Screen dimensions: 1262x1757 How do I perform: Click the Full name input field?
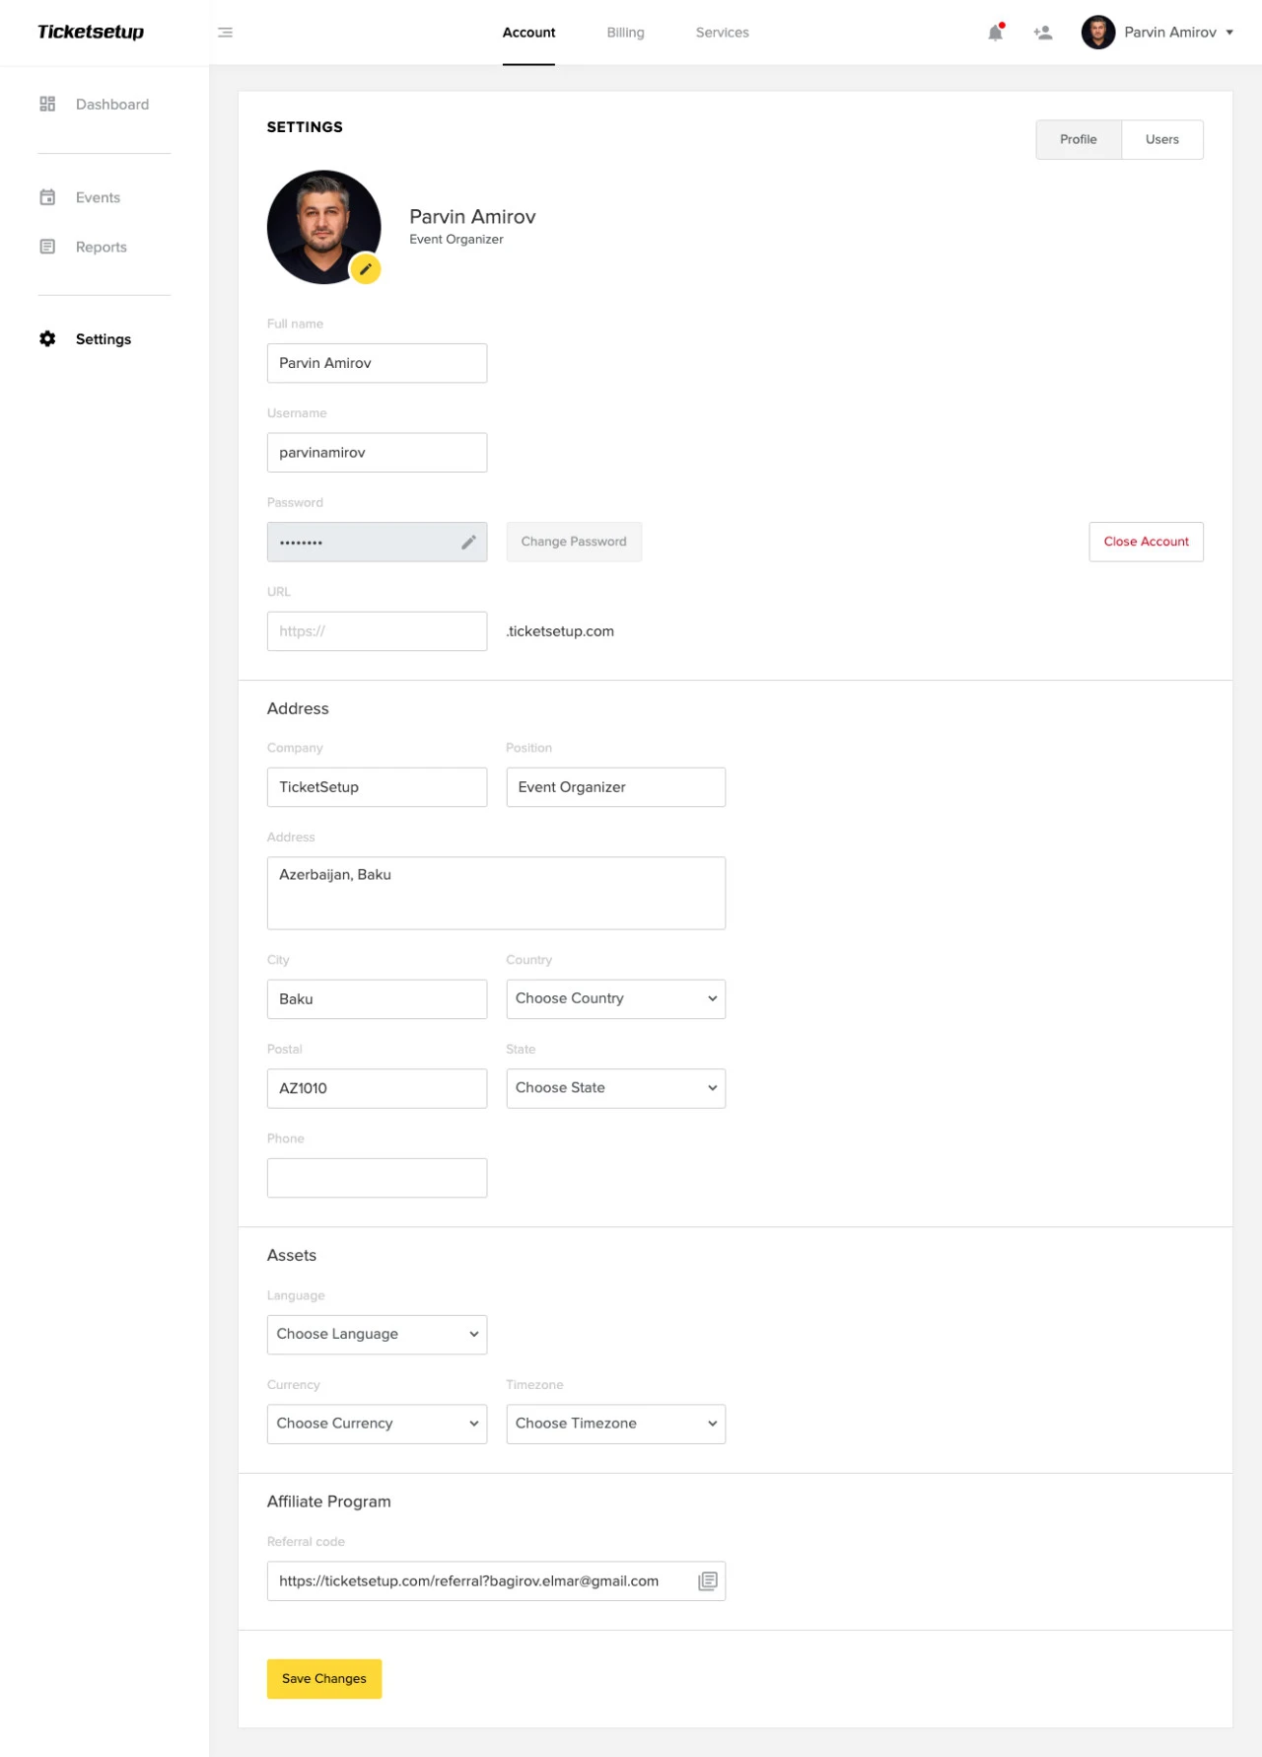point(377,363)
